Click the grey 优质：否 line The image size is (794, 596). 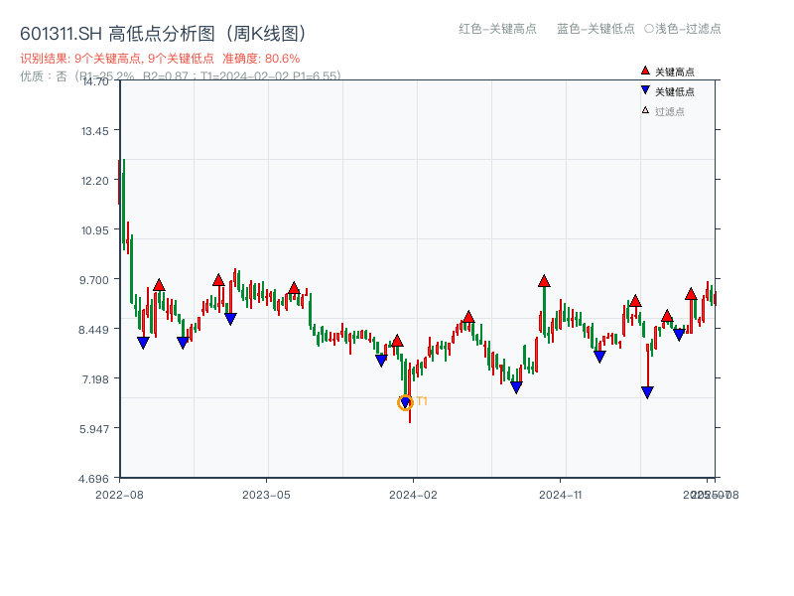pos(181,76)
